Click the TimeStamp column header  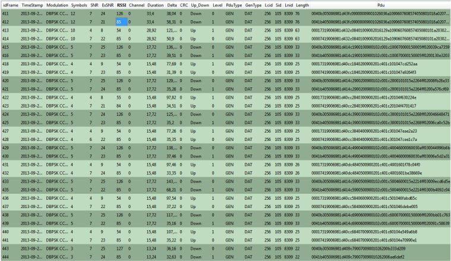point(33,4)
